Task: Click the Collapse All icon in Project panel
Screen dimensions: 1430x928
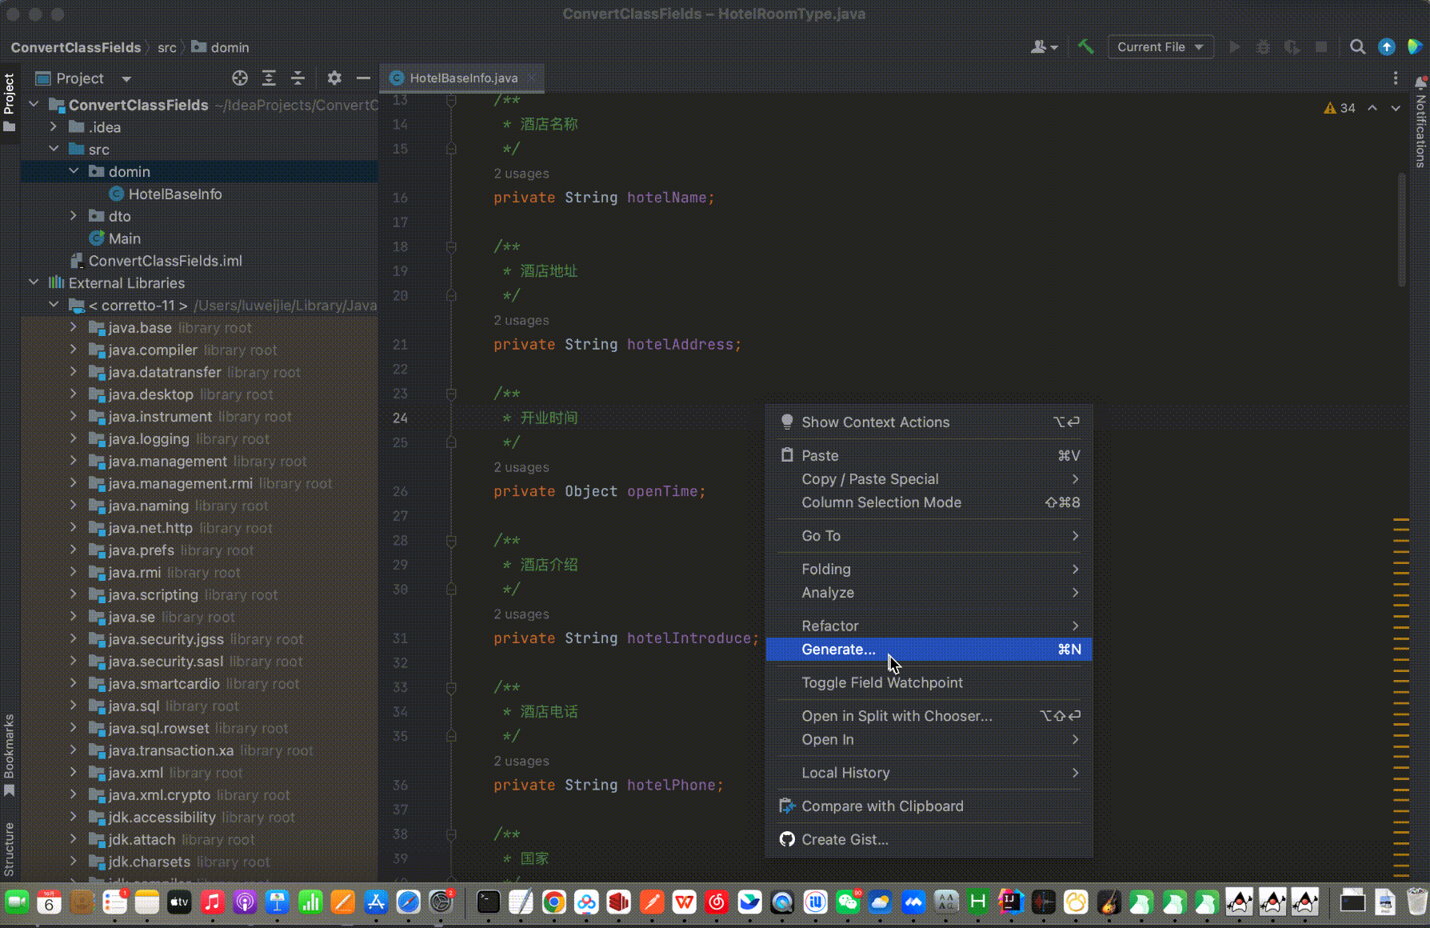Action: pos(298,78)
